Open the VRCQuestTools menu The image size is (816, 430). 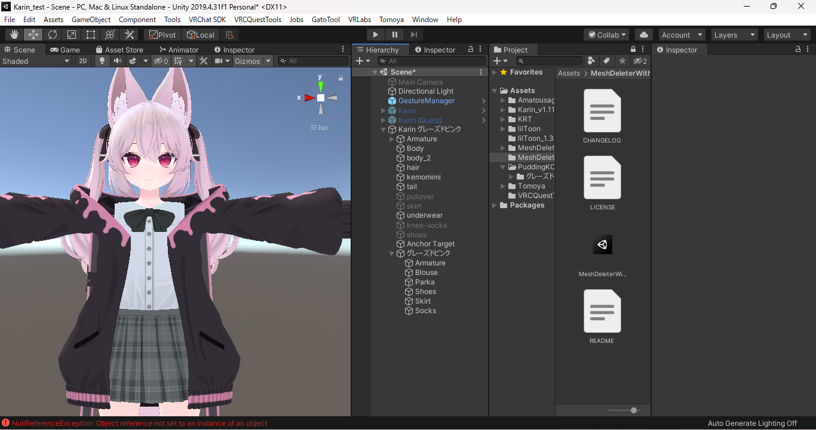[257, 20]
